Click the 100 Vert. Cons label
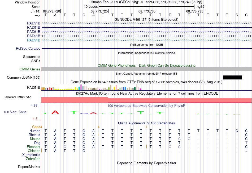The height and width of the screenshot is (173, 252). [15, 112]
